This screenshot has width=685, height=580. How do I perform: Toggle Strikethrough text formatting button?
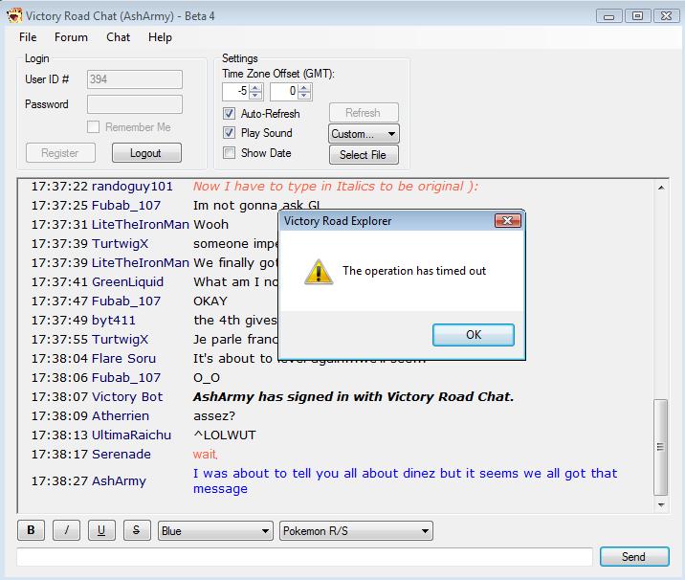(x=137, y=530)
